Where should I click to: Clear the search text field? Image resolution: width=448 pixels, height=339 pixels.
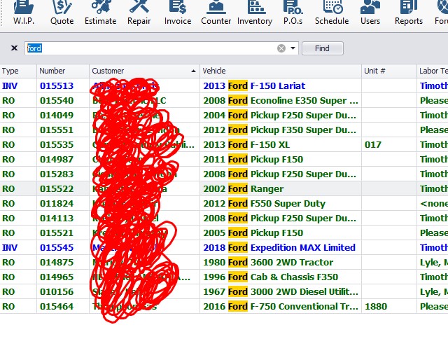(x=281, y=48)
